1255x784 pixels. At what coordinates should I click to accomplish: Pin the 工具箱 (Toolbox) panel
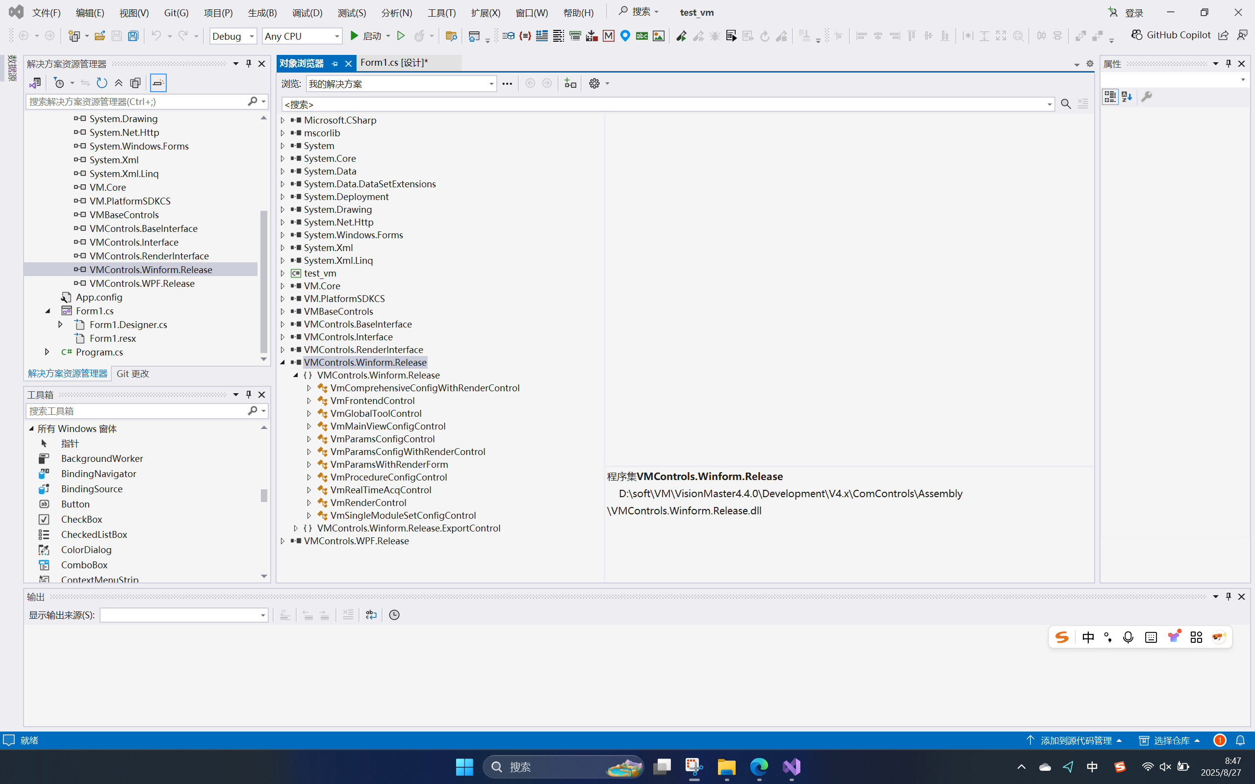[x=249, y=394]
